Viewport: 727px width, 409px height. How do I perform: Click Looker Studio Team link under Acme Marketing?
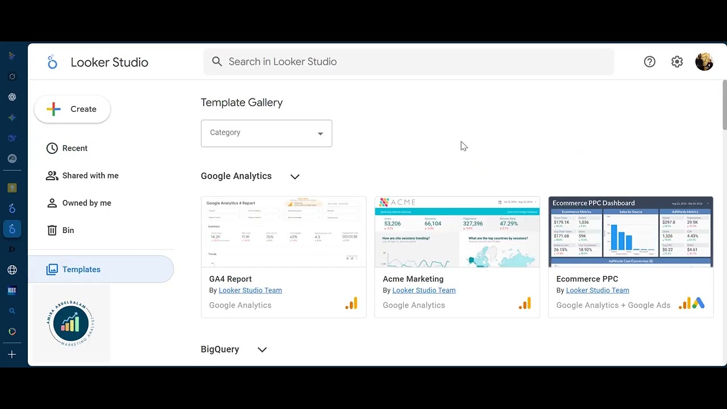click(x=424, y=290)
